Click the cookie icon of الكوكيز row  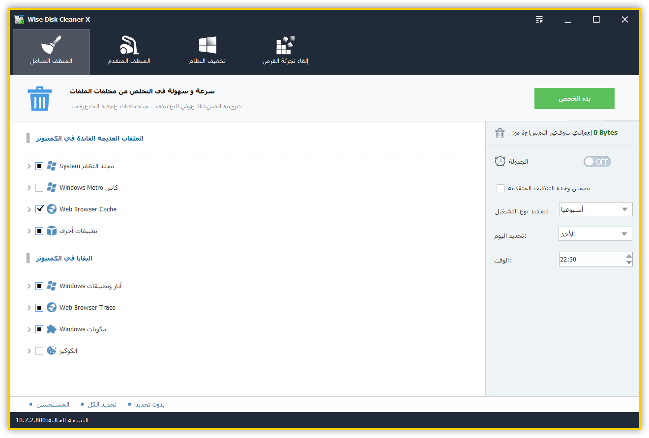pos(52,351)
